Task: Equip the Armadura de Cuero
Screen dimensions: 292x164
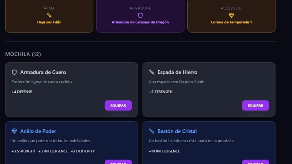Action: click(118, 105)
